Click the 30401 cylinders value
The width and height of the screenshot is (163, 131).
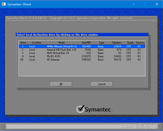pyautogui.click(x=117, y=56)
